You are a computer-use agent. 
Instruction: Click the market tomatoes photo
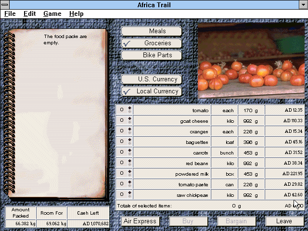(251, 61)
